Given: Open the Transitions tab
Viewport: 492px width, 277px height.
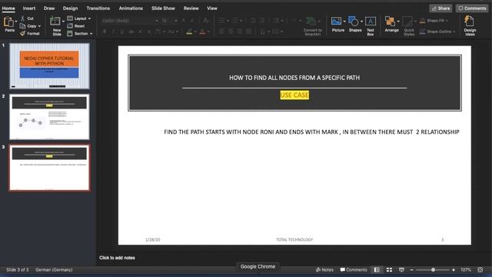Looking at the screenshot, I should [98, 8].
